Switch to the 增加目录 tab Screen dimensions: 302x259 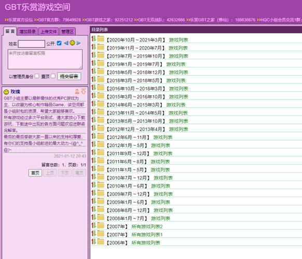(28, 32)
